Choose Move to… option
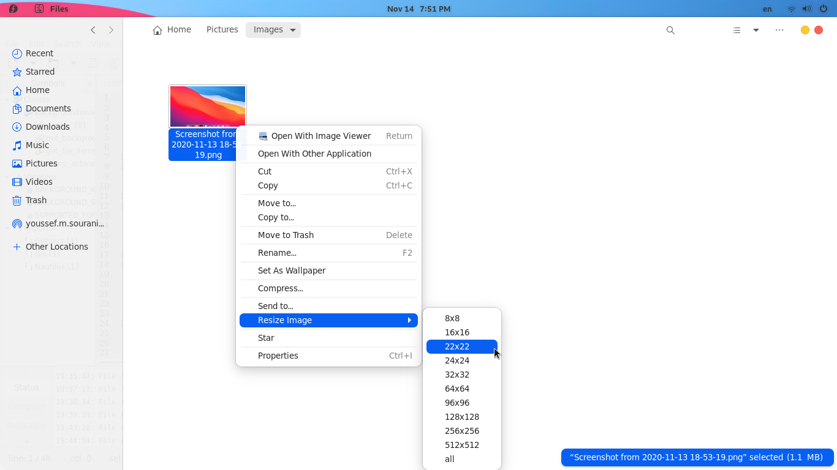The image size is (837, 470). pos(328,203)
